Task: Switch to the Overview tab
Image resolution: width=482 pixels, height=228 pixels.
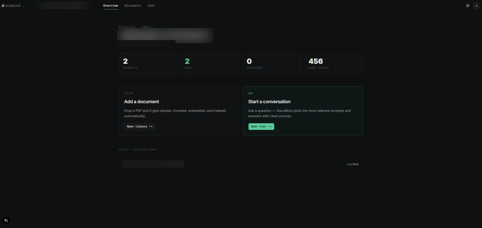Action: coord(110,6)
